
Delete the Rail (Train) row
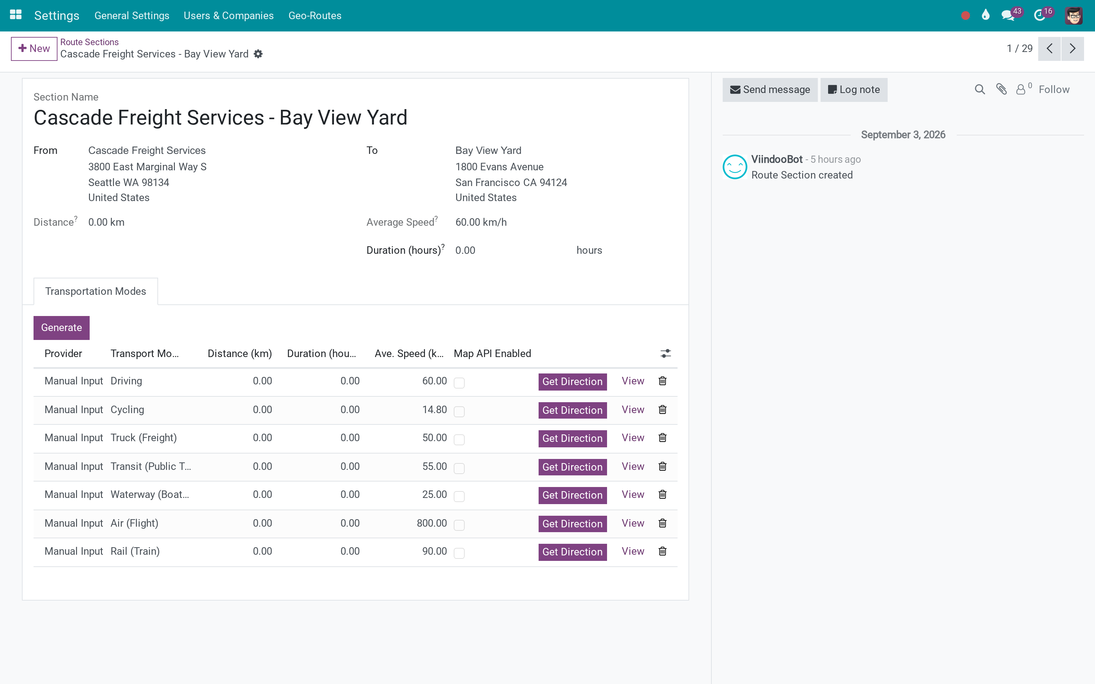(x=662, y=551)
